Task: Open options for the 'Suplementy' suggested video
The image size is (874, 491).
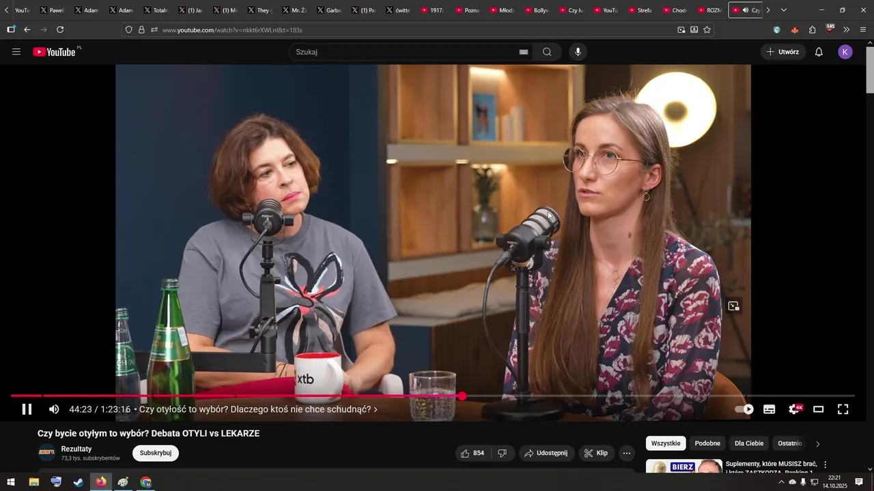Action: 825,464
